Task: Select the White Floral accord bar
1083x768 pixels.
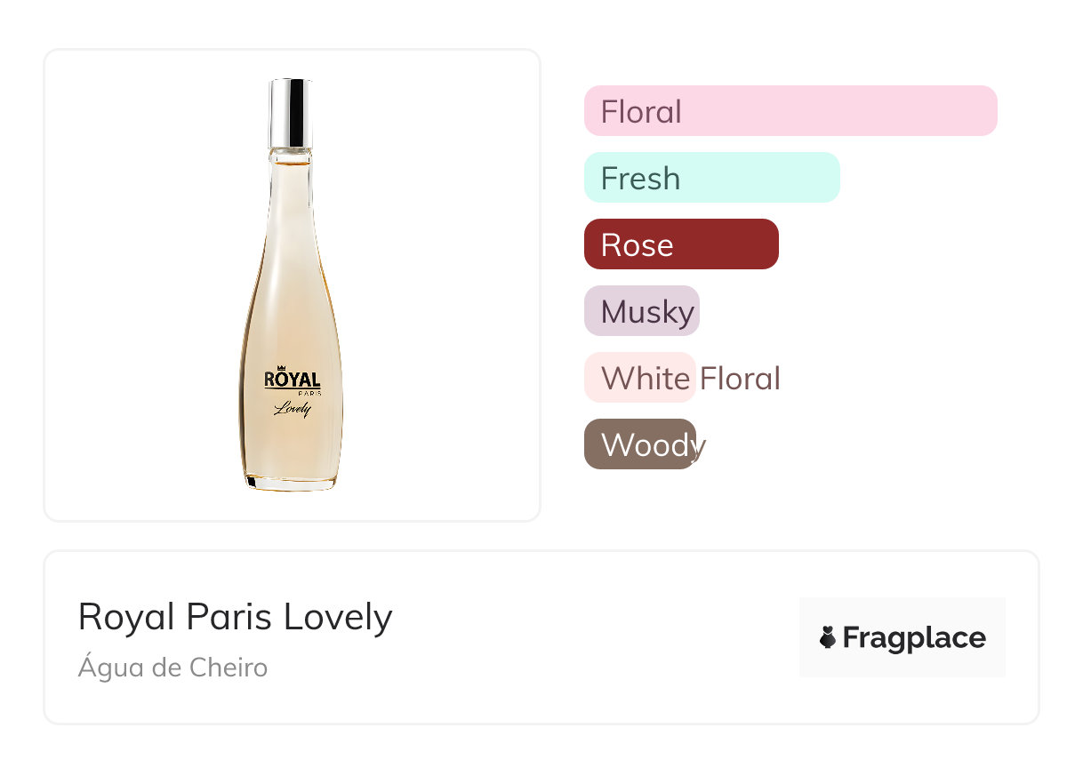Action: click(639, 378)
